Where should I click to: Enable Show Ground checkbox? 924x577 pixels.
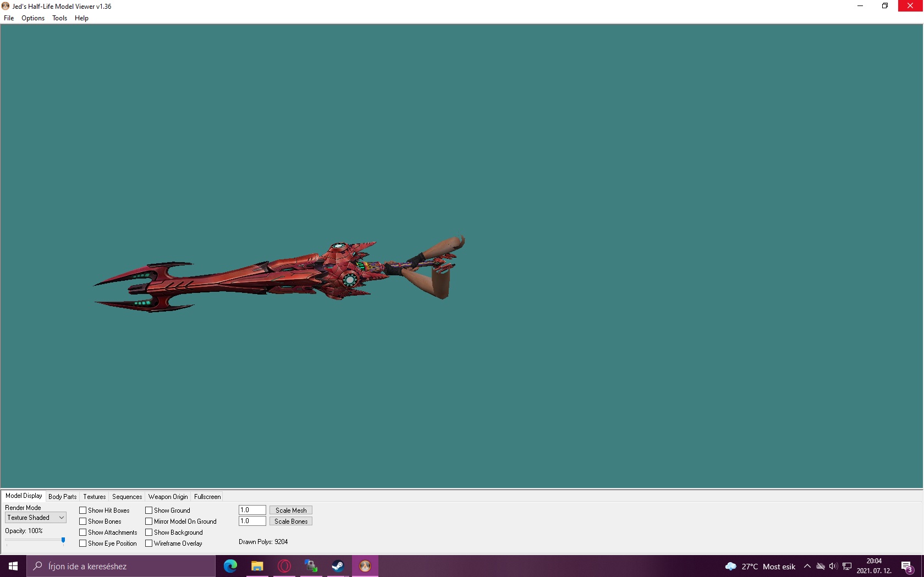click(x=149, y=511)
